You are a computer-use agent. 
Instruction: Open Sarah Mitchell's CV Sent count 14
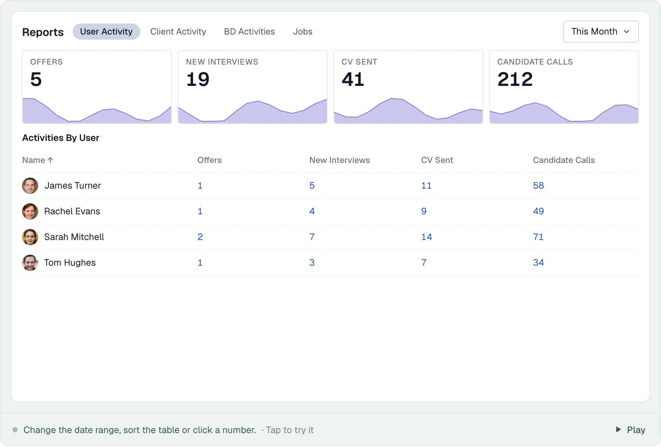pyautogui.click(x=426, y=237)
